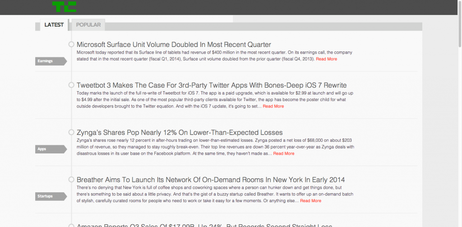This screenshot has height=227, width=462.
Task: Click Read More on Microsoft Surface article
Action: pos(327,59)
